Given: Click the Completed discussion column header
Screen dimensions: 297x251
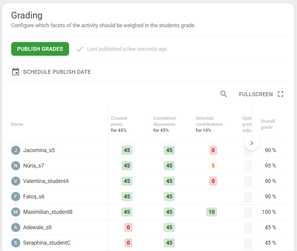Looking at the screenshot, I should tap(164, 124).
